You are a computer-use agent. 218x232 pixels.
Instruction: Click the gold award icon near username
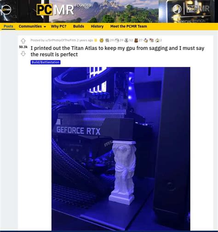pyautogui.click(x=101, y=40)
